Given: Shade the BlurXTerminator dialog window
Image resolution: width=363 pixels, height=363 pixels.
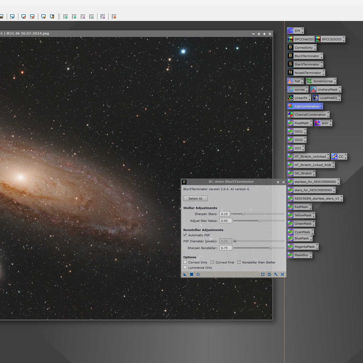Looking at the screenshot, I should tap(278, 182).
